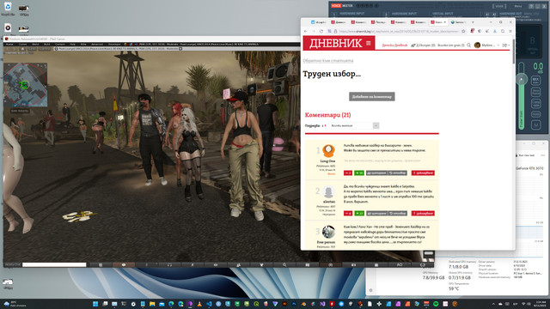This screenshot has width=550, height=309.
Task: Open the Long One username link
Action: (327, 161)
